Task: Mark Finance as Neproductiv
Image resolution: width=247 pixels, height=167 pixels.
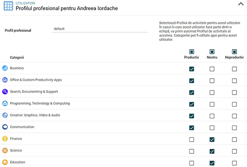Action: click(x=234, y=140)
